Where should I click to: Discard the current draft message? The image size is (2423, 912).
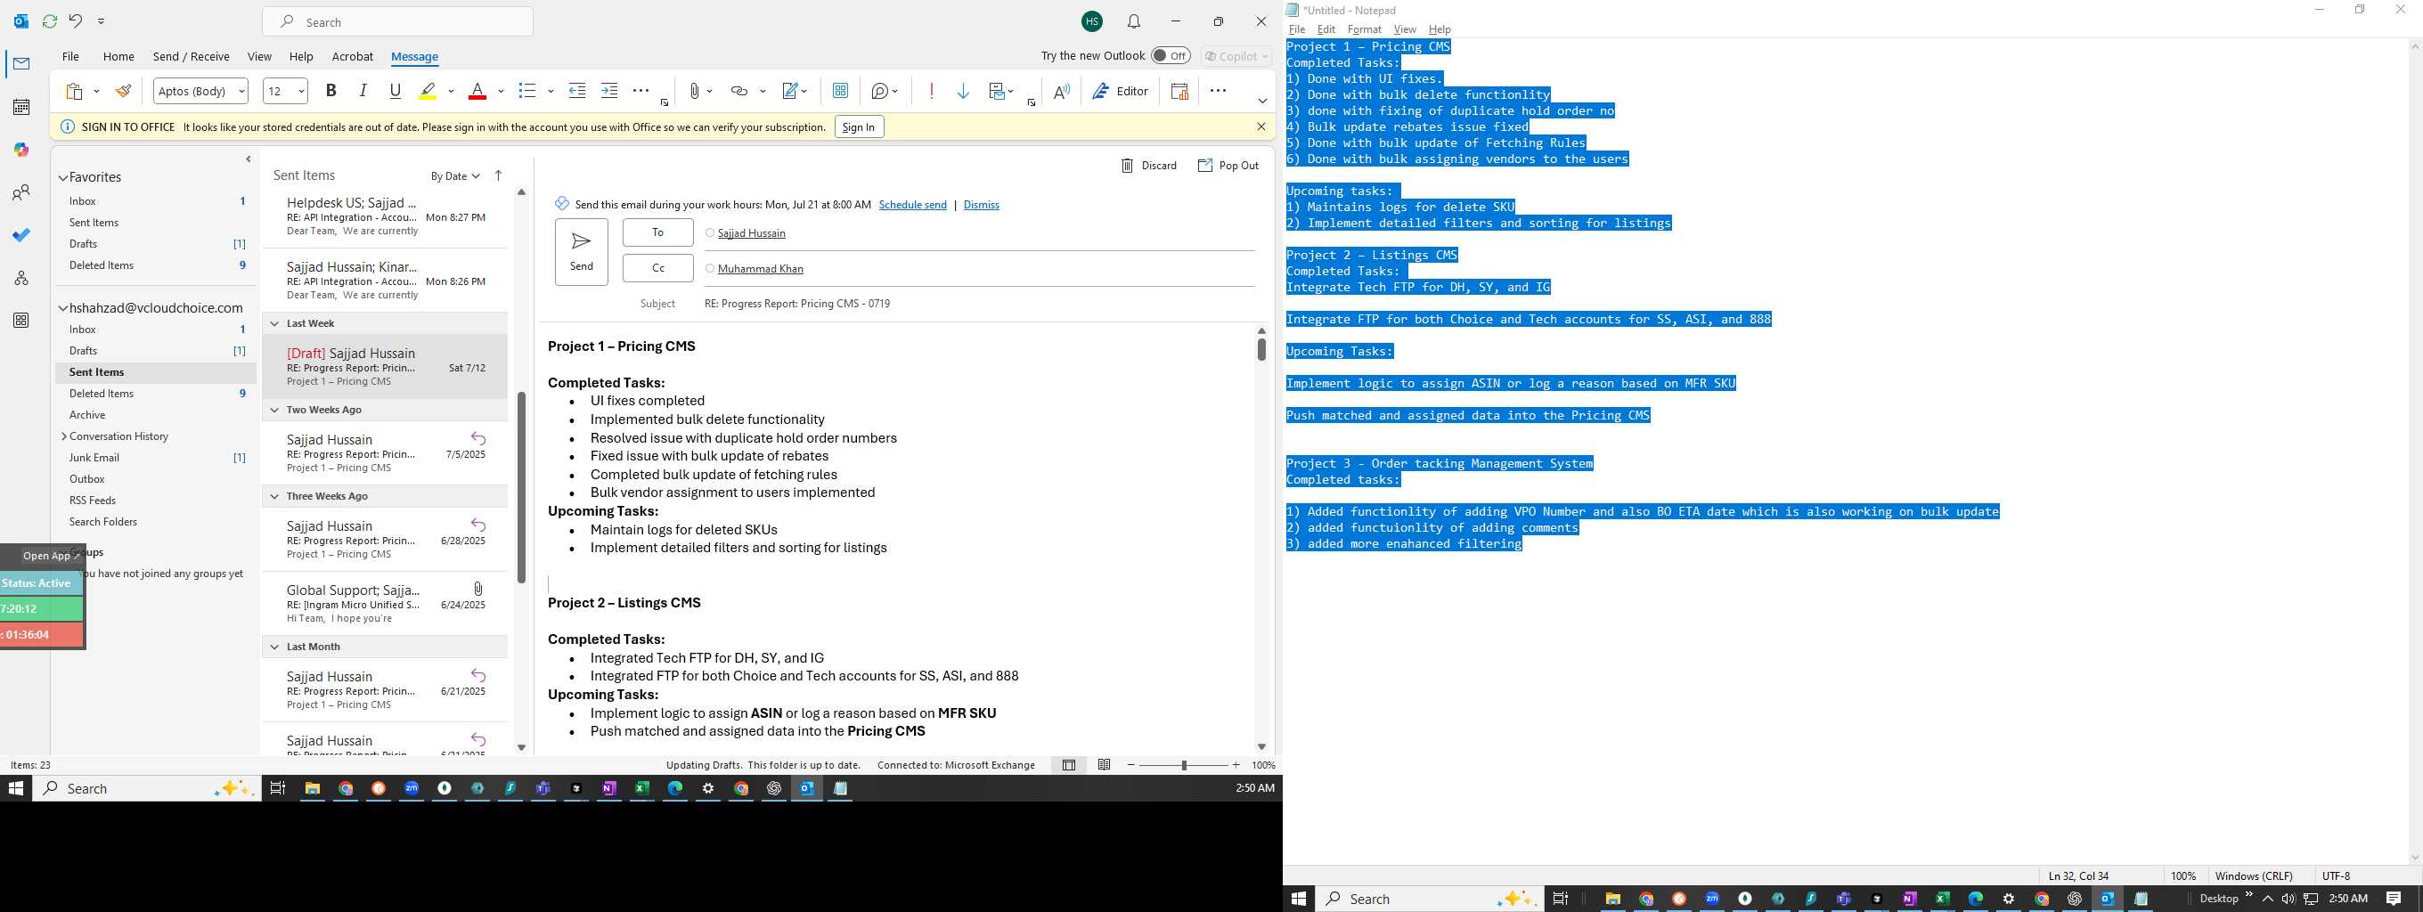(1148, 166)
